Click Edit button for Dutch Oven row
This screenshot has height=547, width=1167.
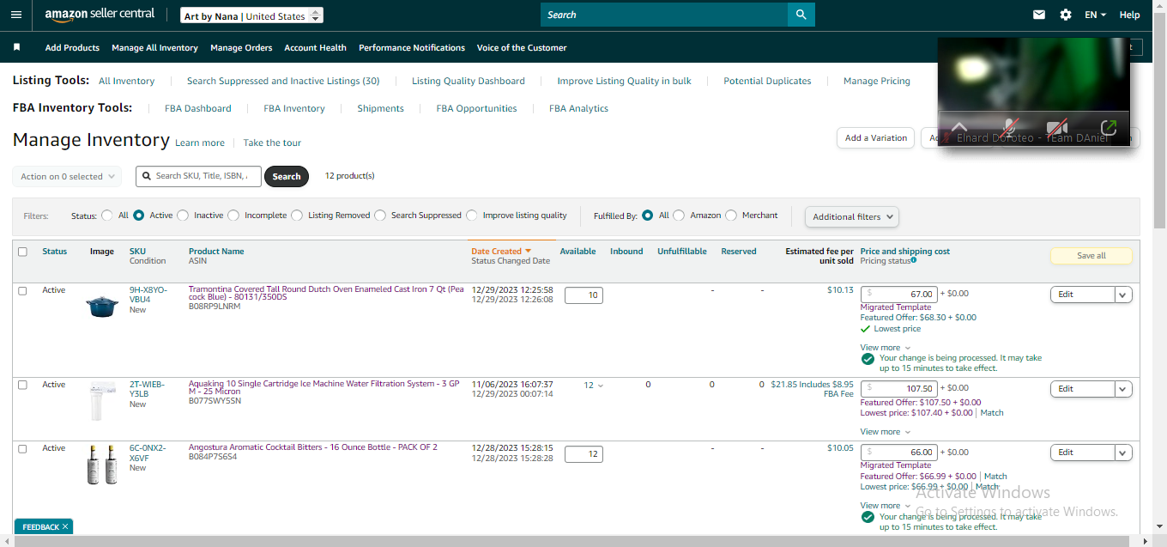click(1083, 295)
